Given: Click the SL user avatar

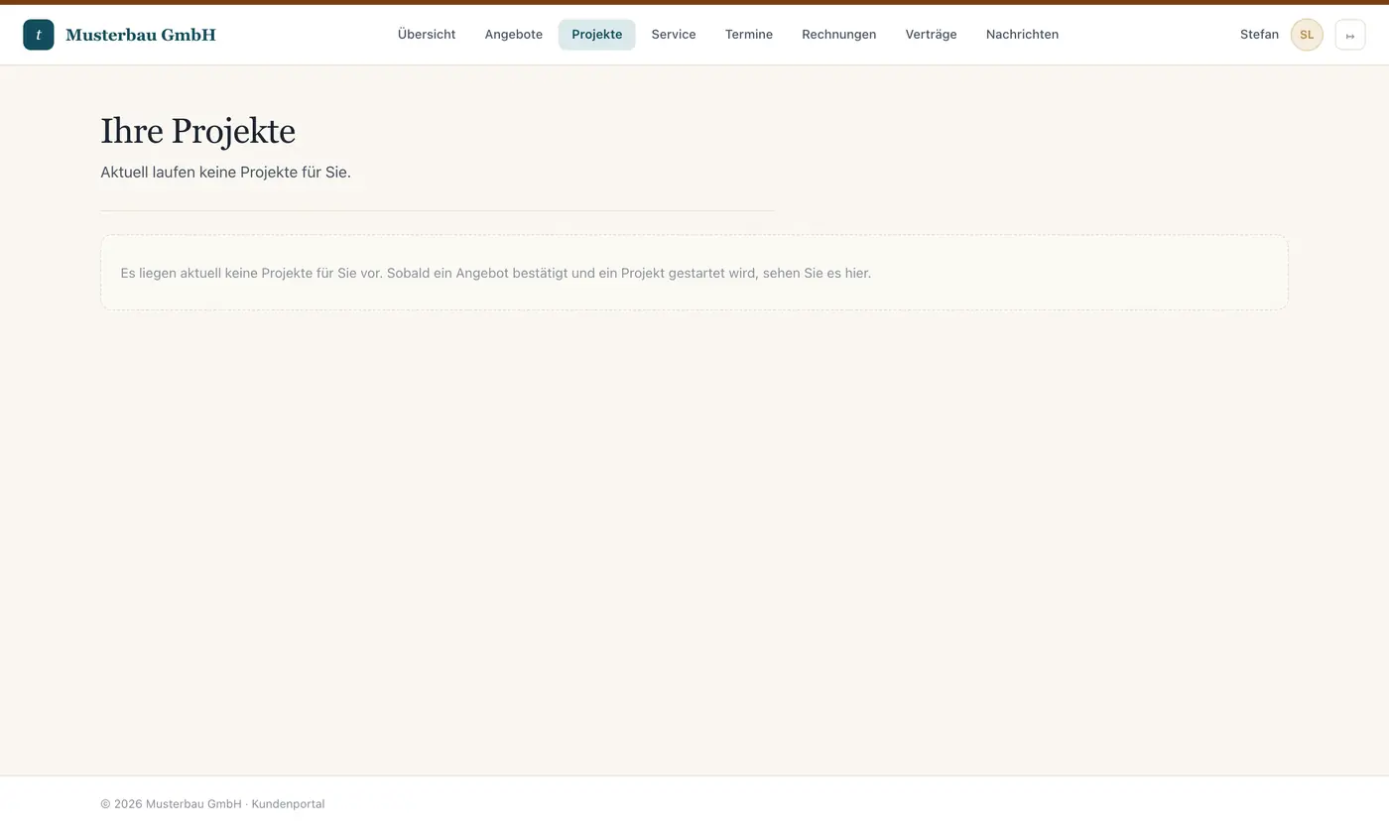Looking at the screenshot, I should [x=1307, y=35].
